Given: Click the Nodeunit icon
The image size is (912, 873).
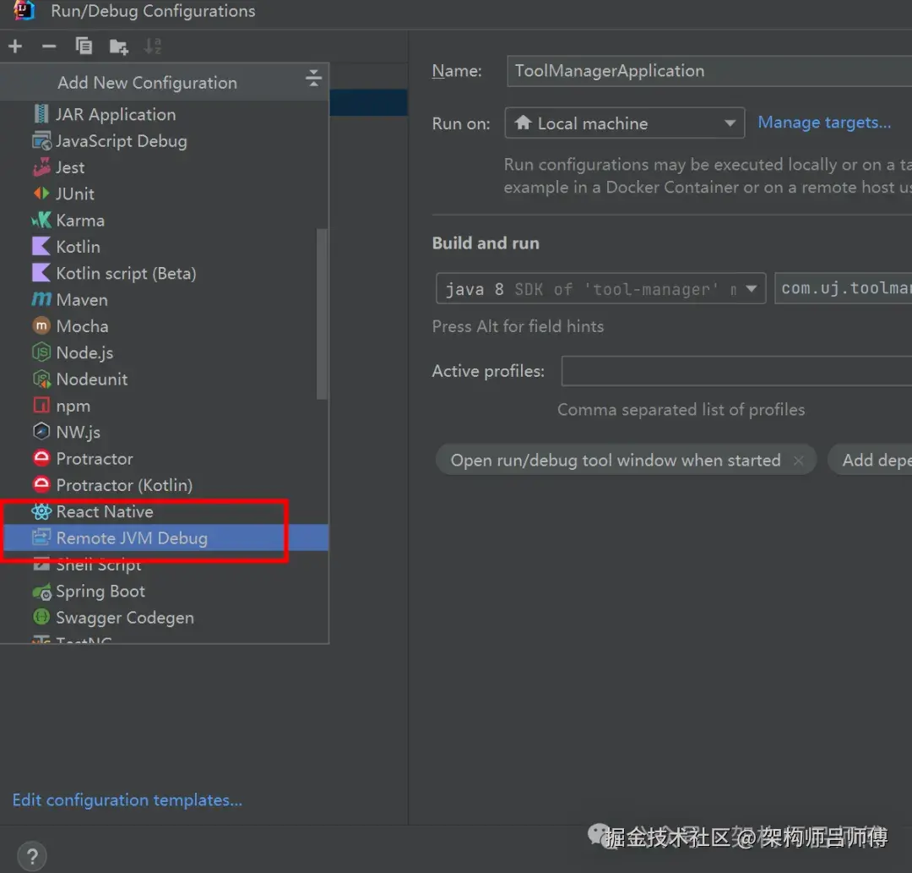Looking at the screenshot, I should (41, 379).
